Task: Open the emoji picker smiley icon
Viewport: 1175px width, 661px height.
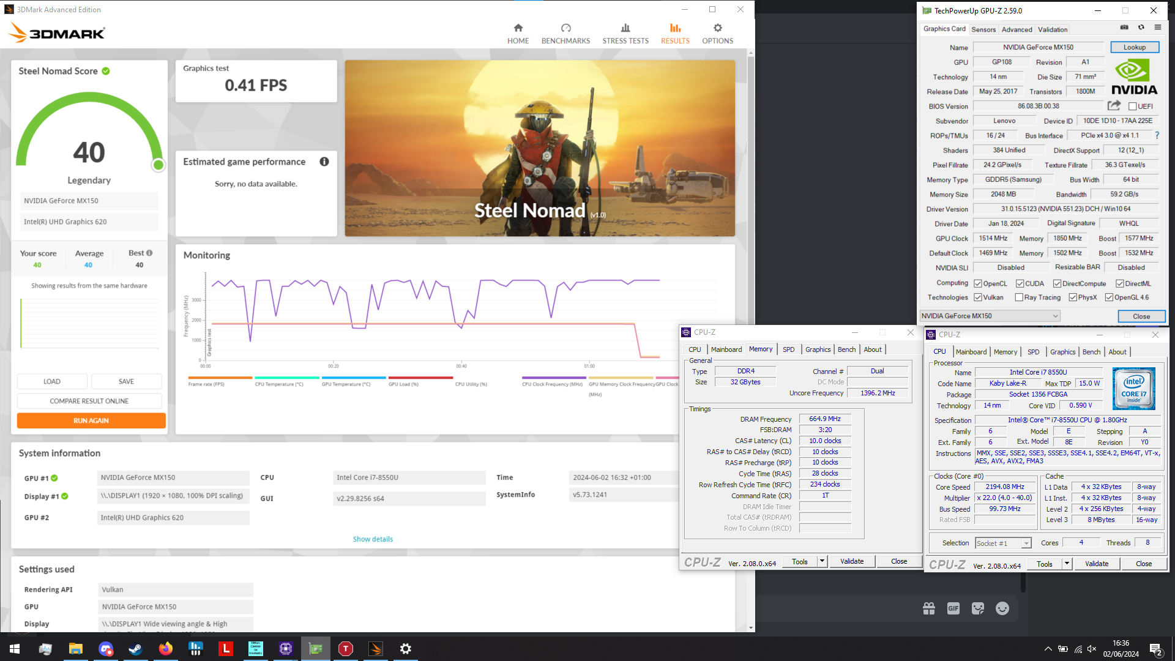Action: 1002,608
